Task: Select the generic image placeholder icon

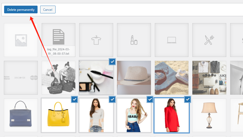Action: pos(21,40)
